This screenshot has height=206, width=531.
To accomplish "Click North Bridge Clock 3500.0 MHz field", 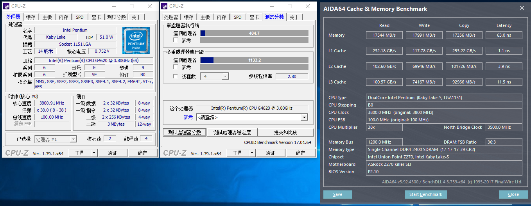I will click(x=504, y=127).
